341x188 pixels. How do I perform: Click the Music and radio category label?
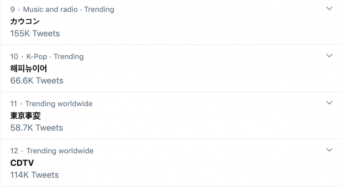[50, 9]
